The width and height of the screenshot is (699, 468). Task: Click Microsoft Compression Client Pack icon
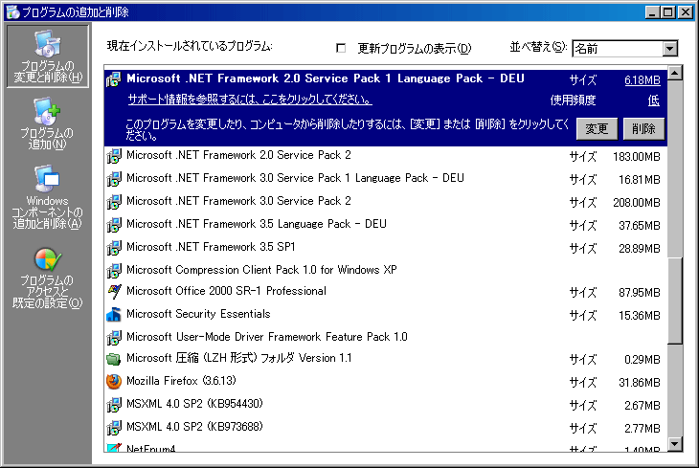point(114,271)
